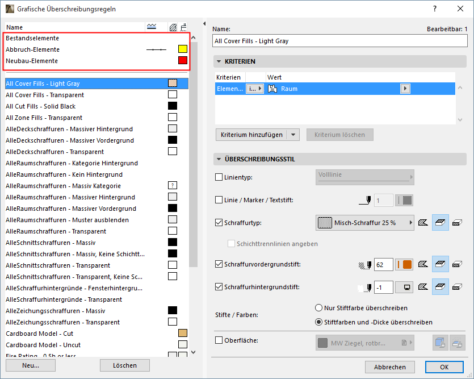Click drafting fill icon in Schraffurhintergrundstift row
Screen dimensions: 474x379
tap(423, 287)
